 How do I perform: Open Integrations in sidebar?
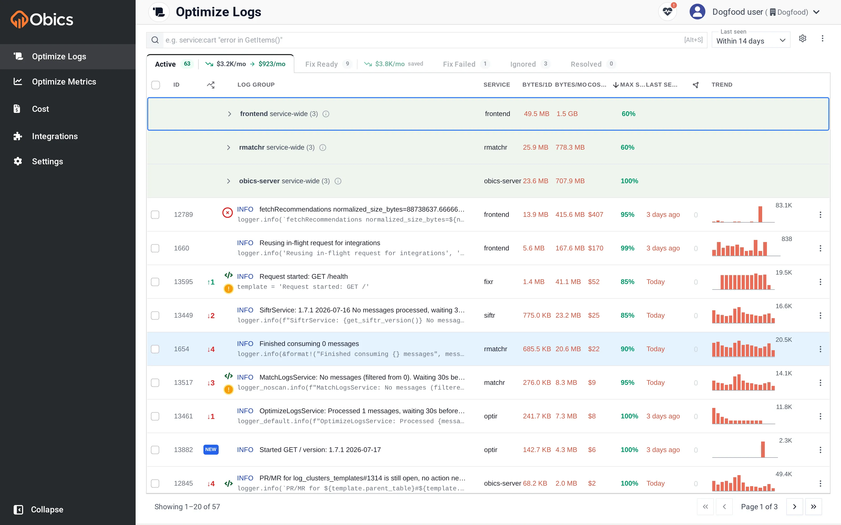pyautogui.click(x=68, y=136)
